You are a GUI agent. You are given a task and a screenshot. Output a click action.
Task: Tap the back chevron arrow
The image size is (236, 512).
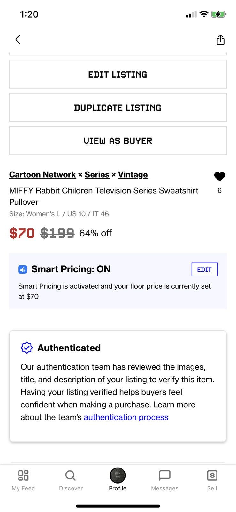point(18,39)
